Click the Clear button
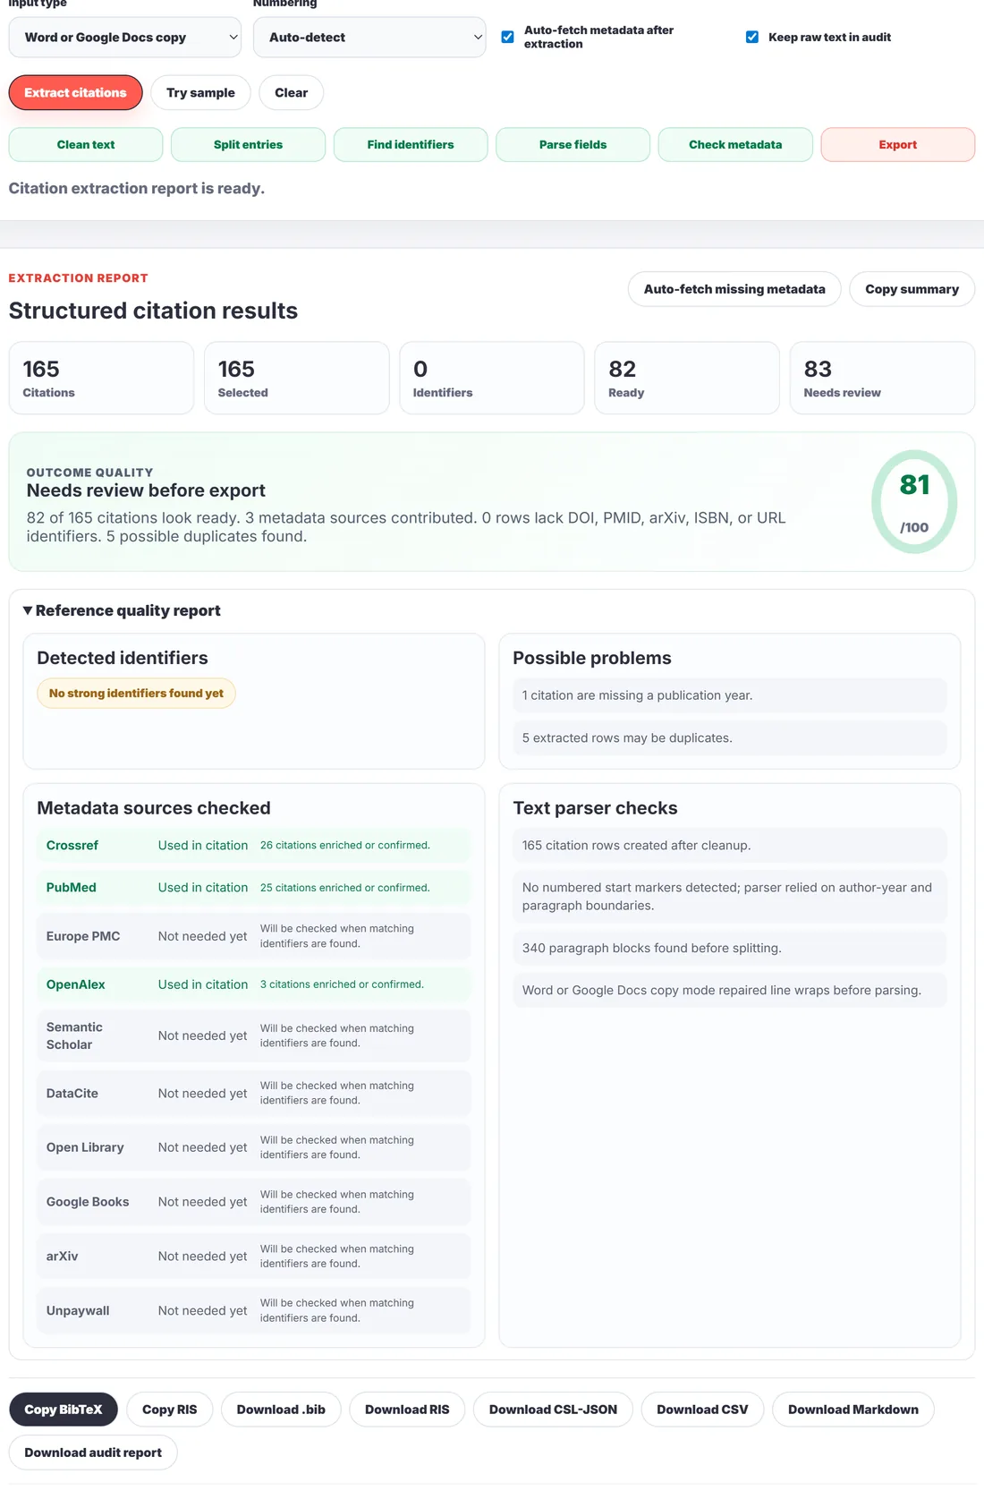This screenshot has width=984, height=1491. pos(291,93)
